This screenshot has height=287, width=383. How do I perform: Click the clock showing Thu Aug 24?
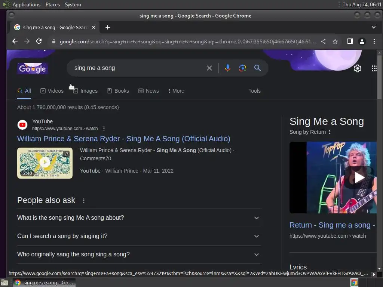pos(362,4)
